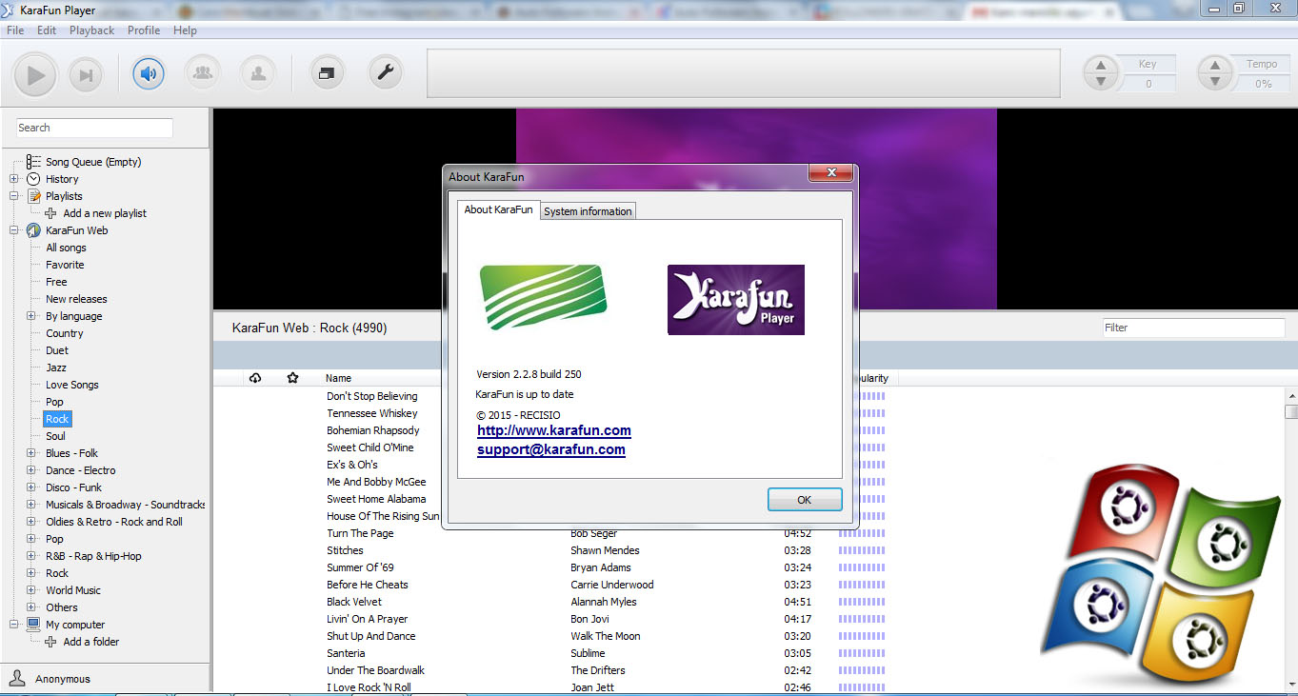Viewport: 1298px width, 696px height.
Task: Collapse the Playlists tree node
Action: point(14,196)
